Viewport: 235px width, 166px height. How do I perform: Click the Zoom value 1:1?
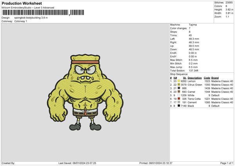click(x=227, y=16)
